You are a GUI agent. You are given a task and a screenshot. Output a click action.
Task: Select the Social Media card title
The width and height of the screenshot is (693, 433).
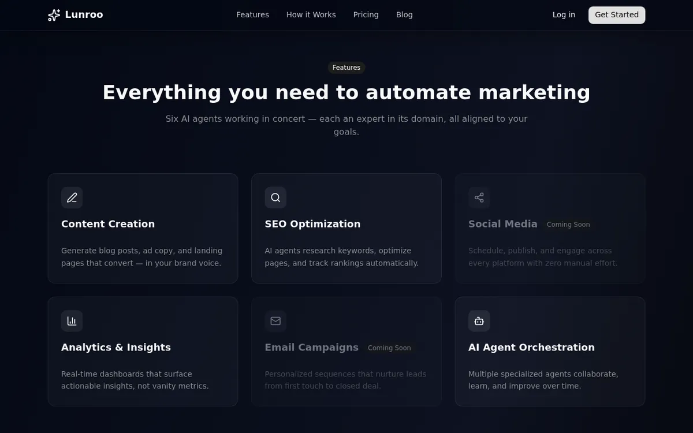click(503, 224)
